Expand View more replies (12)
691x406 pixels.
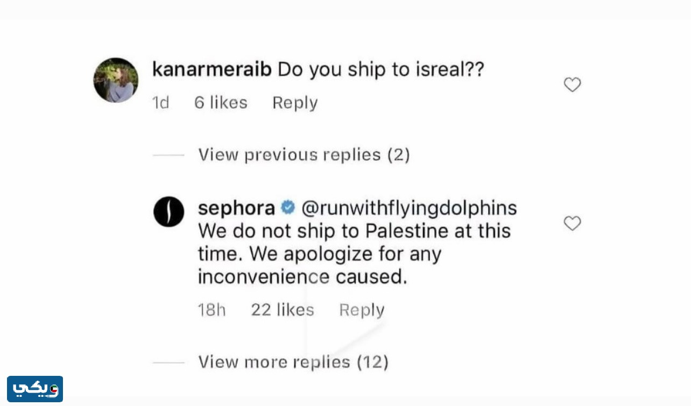[x=293, y=362]
